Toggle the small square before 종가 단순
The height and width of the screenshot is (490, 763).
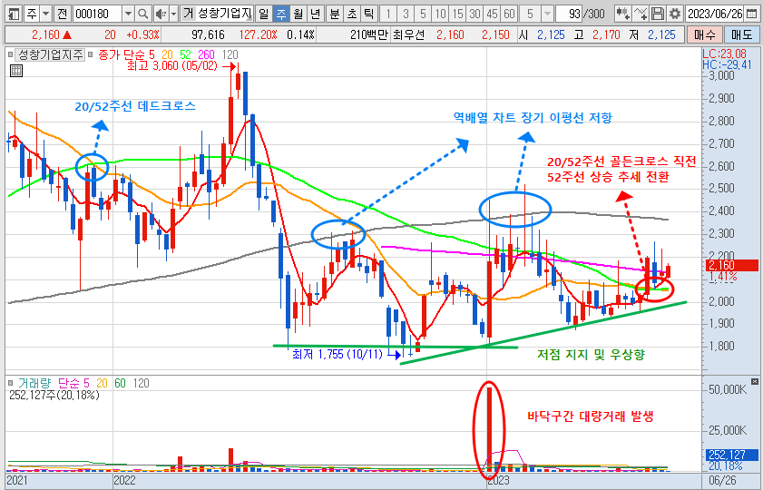coord(90,55)
